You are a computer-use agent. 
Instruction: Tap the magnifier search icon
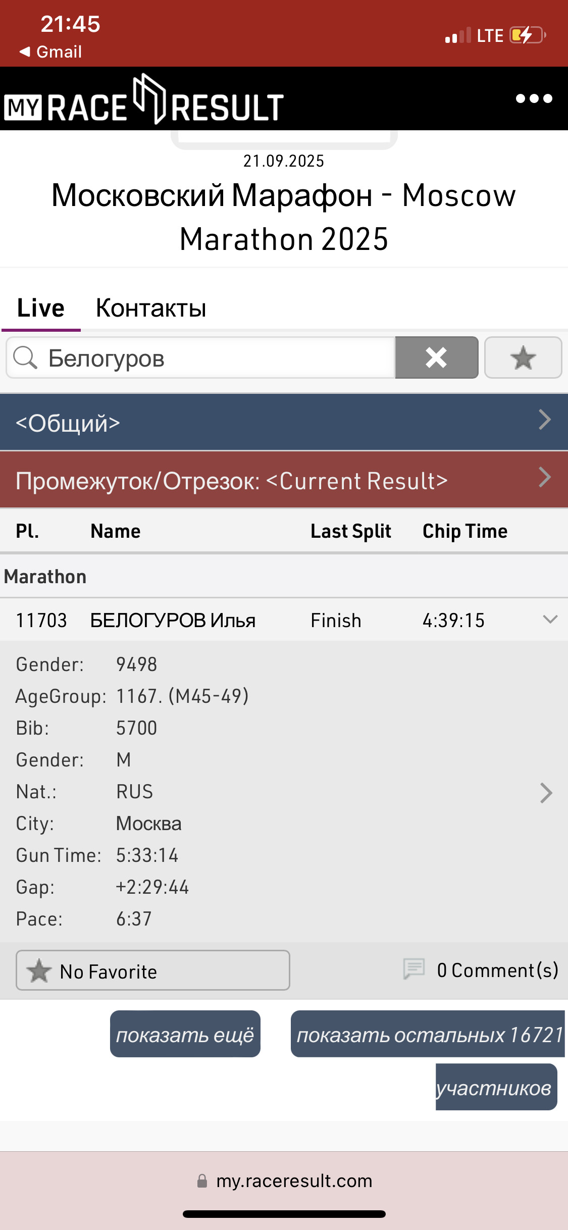(25, 357)
